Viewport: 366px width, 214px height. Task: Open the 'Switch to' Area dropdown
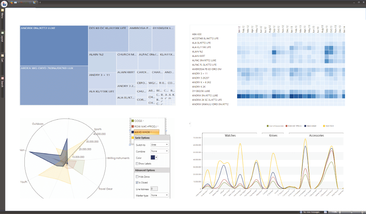point(159,145)
